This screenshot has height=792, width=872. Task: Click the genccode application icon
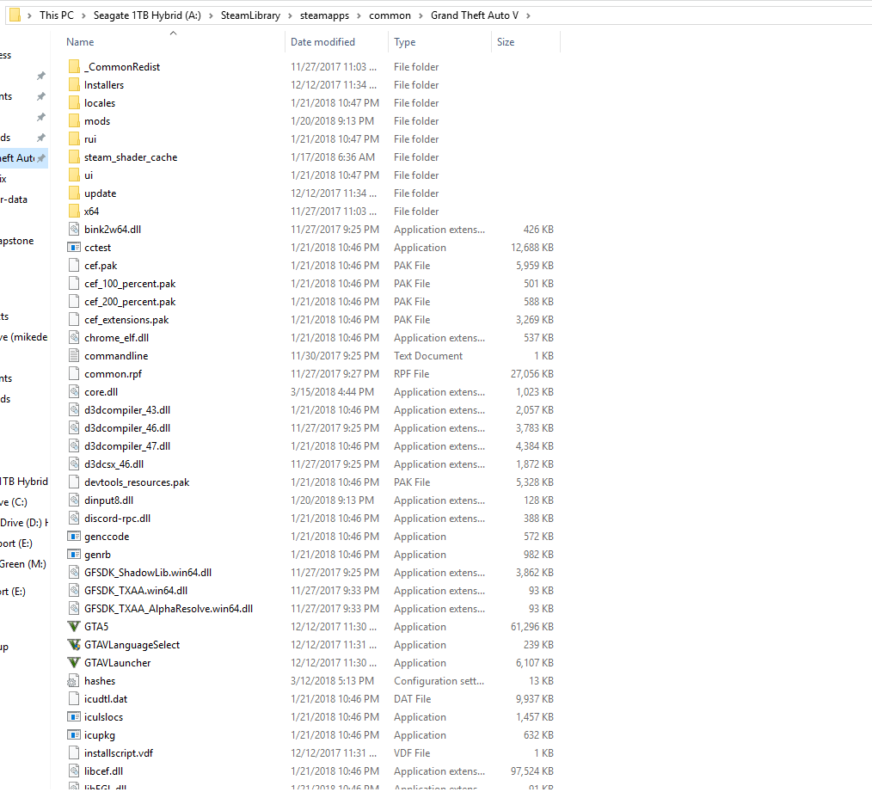[74, 536]
